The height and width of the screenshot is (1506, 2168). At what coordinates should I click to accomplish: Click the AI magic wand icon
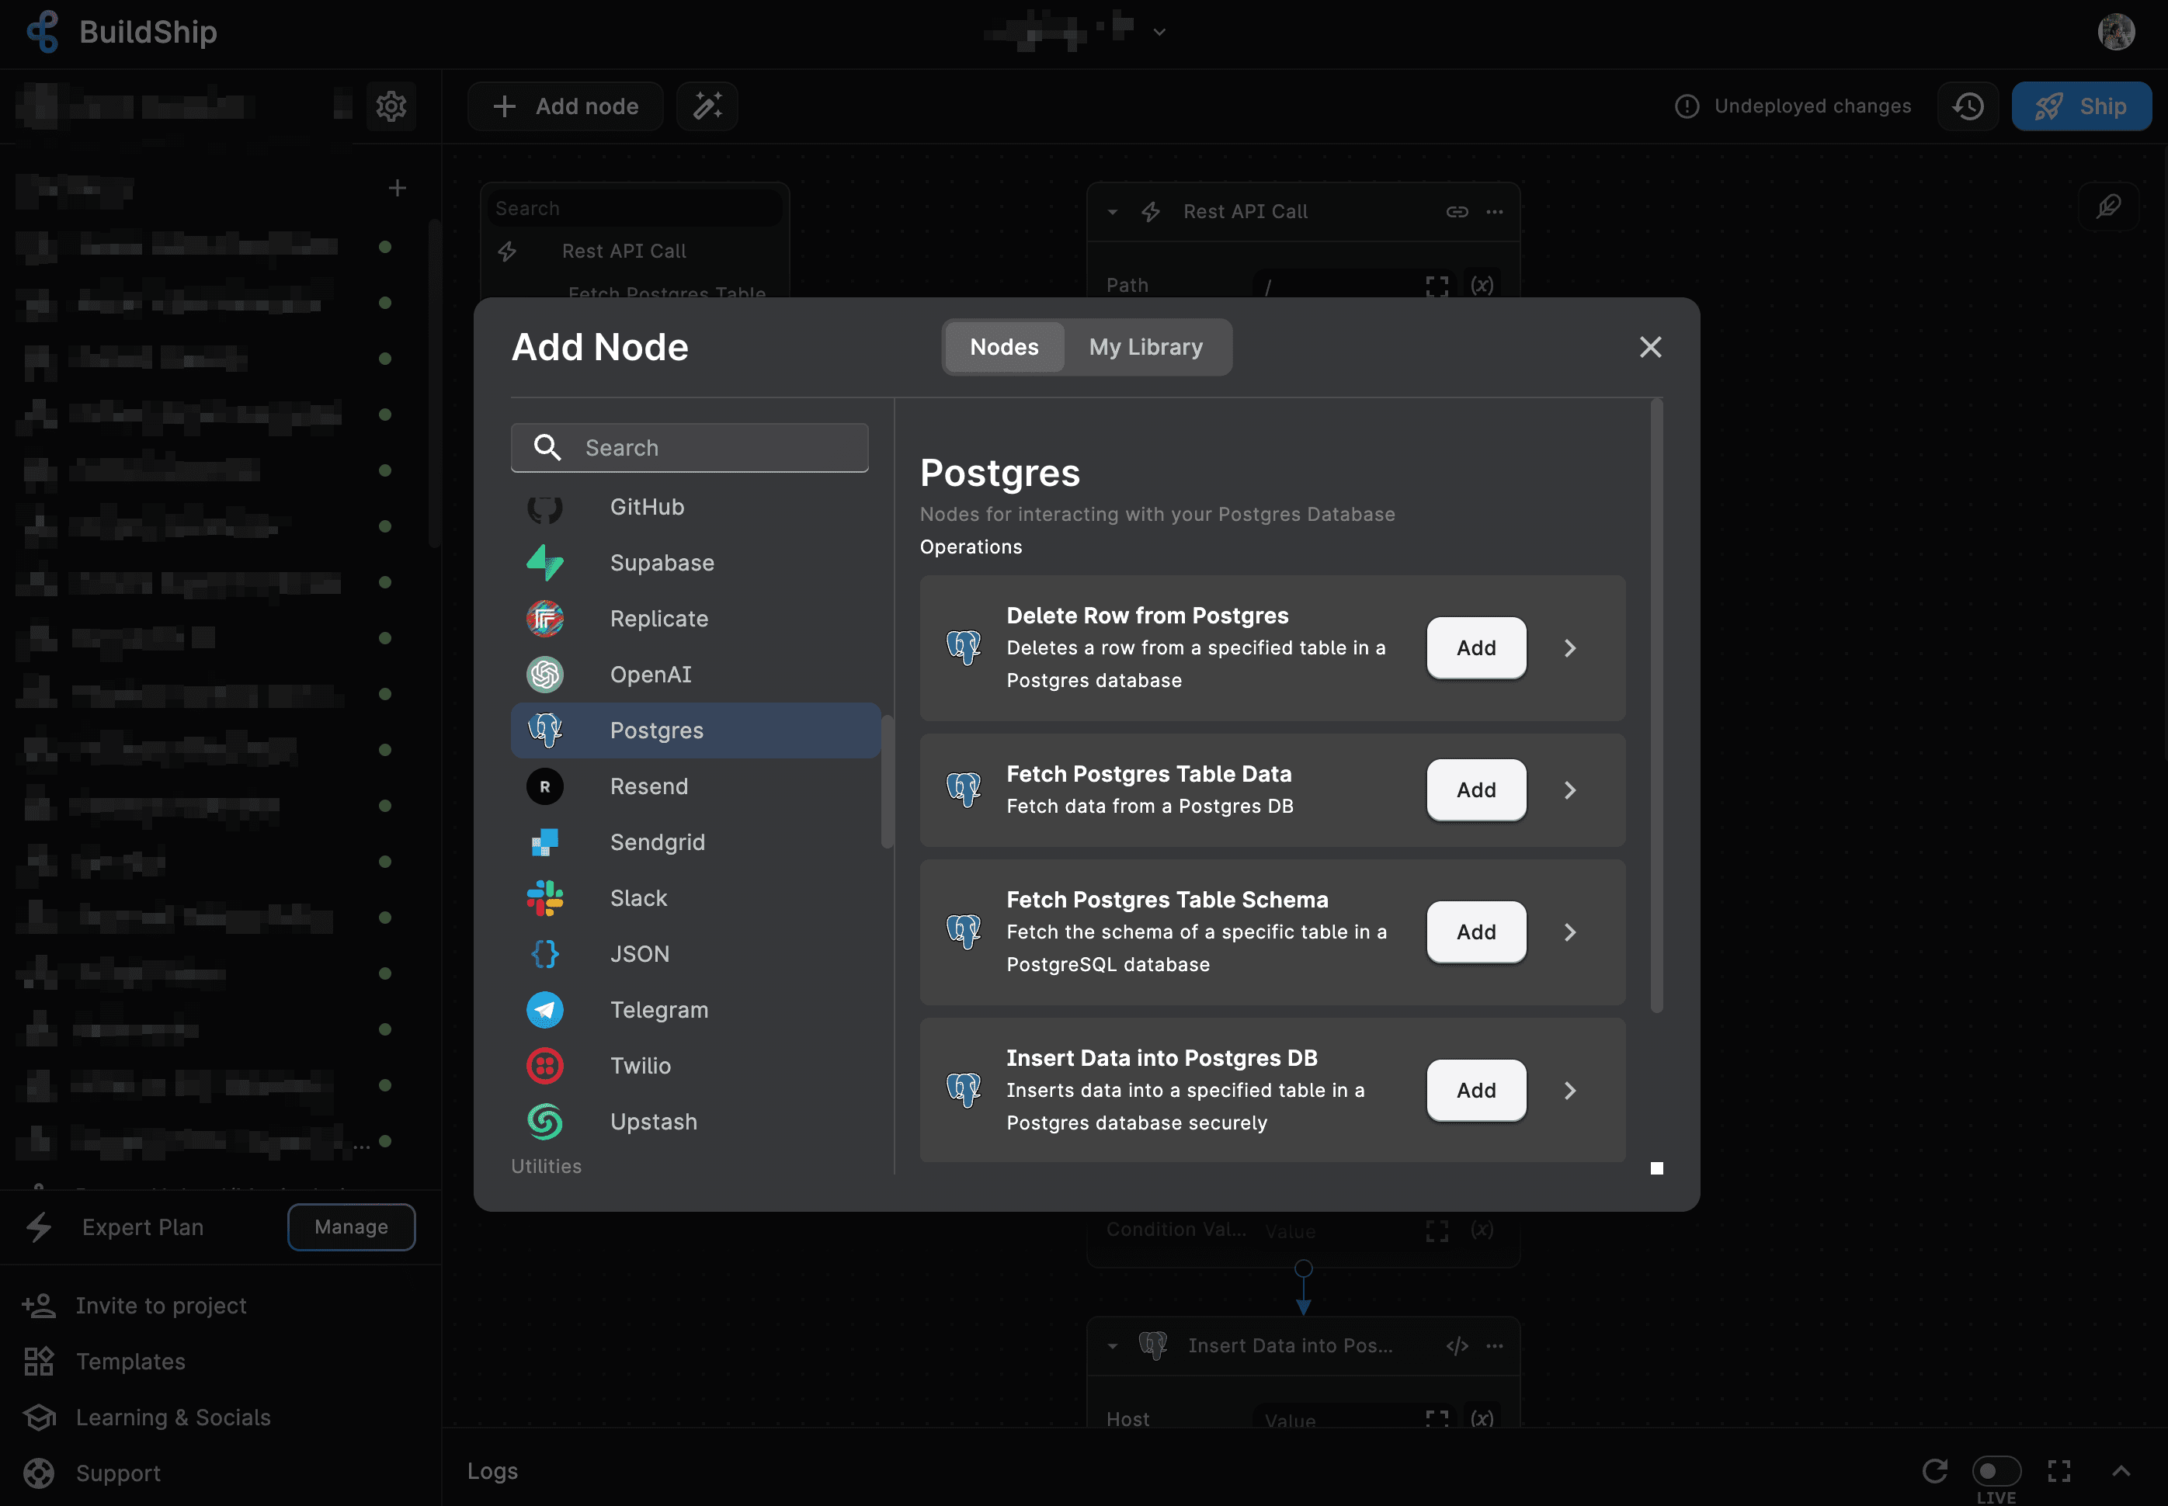tap(707, 106)
